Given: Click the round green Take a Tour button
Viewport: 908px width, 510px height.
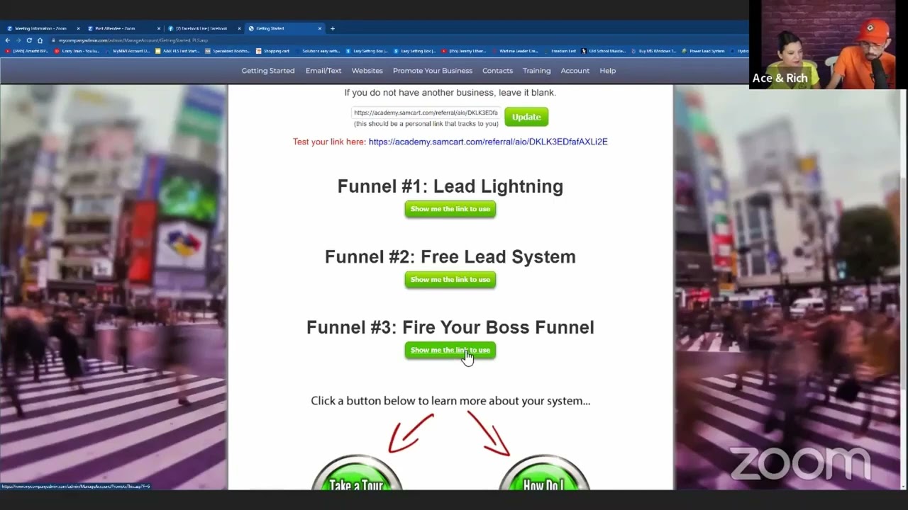Looking at the screenshot, I should pos(357,473).
